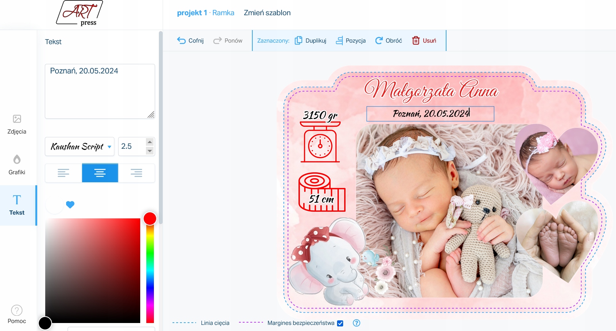Select the 3150 gr text on canvas
Image resolution: width=616 pixels, height=331 pixels.
point(320,115)
